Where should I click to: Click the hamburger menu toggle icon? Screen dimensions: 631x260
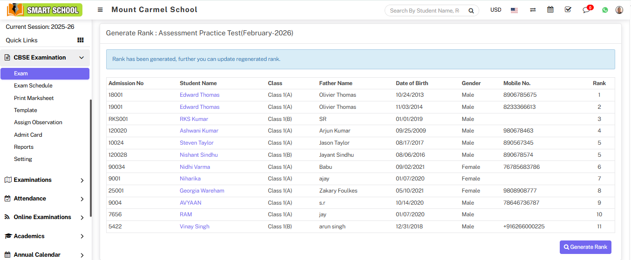click(x=100, y=10)
